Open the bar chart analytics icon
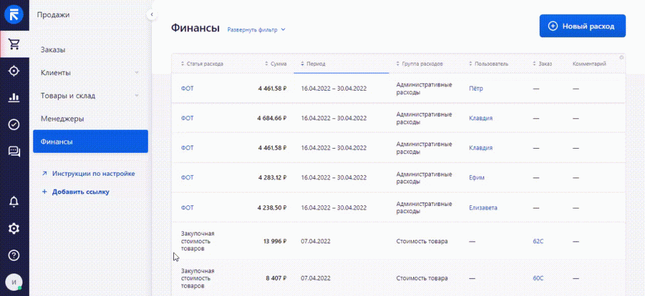This screenshot has height=296, width=645. pyautogui.click(x=14, y=98)
